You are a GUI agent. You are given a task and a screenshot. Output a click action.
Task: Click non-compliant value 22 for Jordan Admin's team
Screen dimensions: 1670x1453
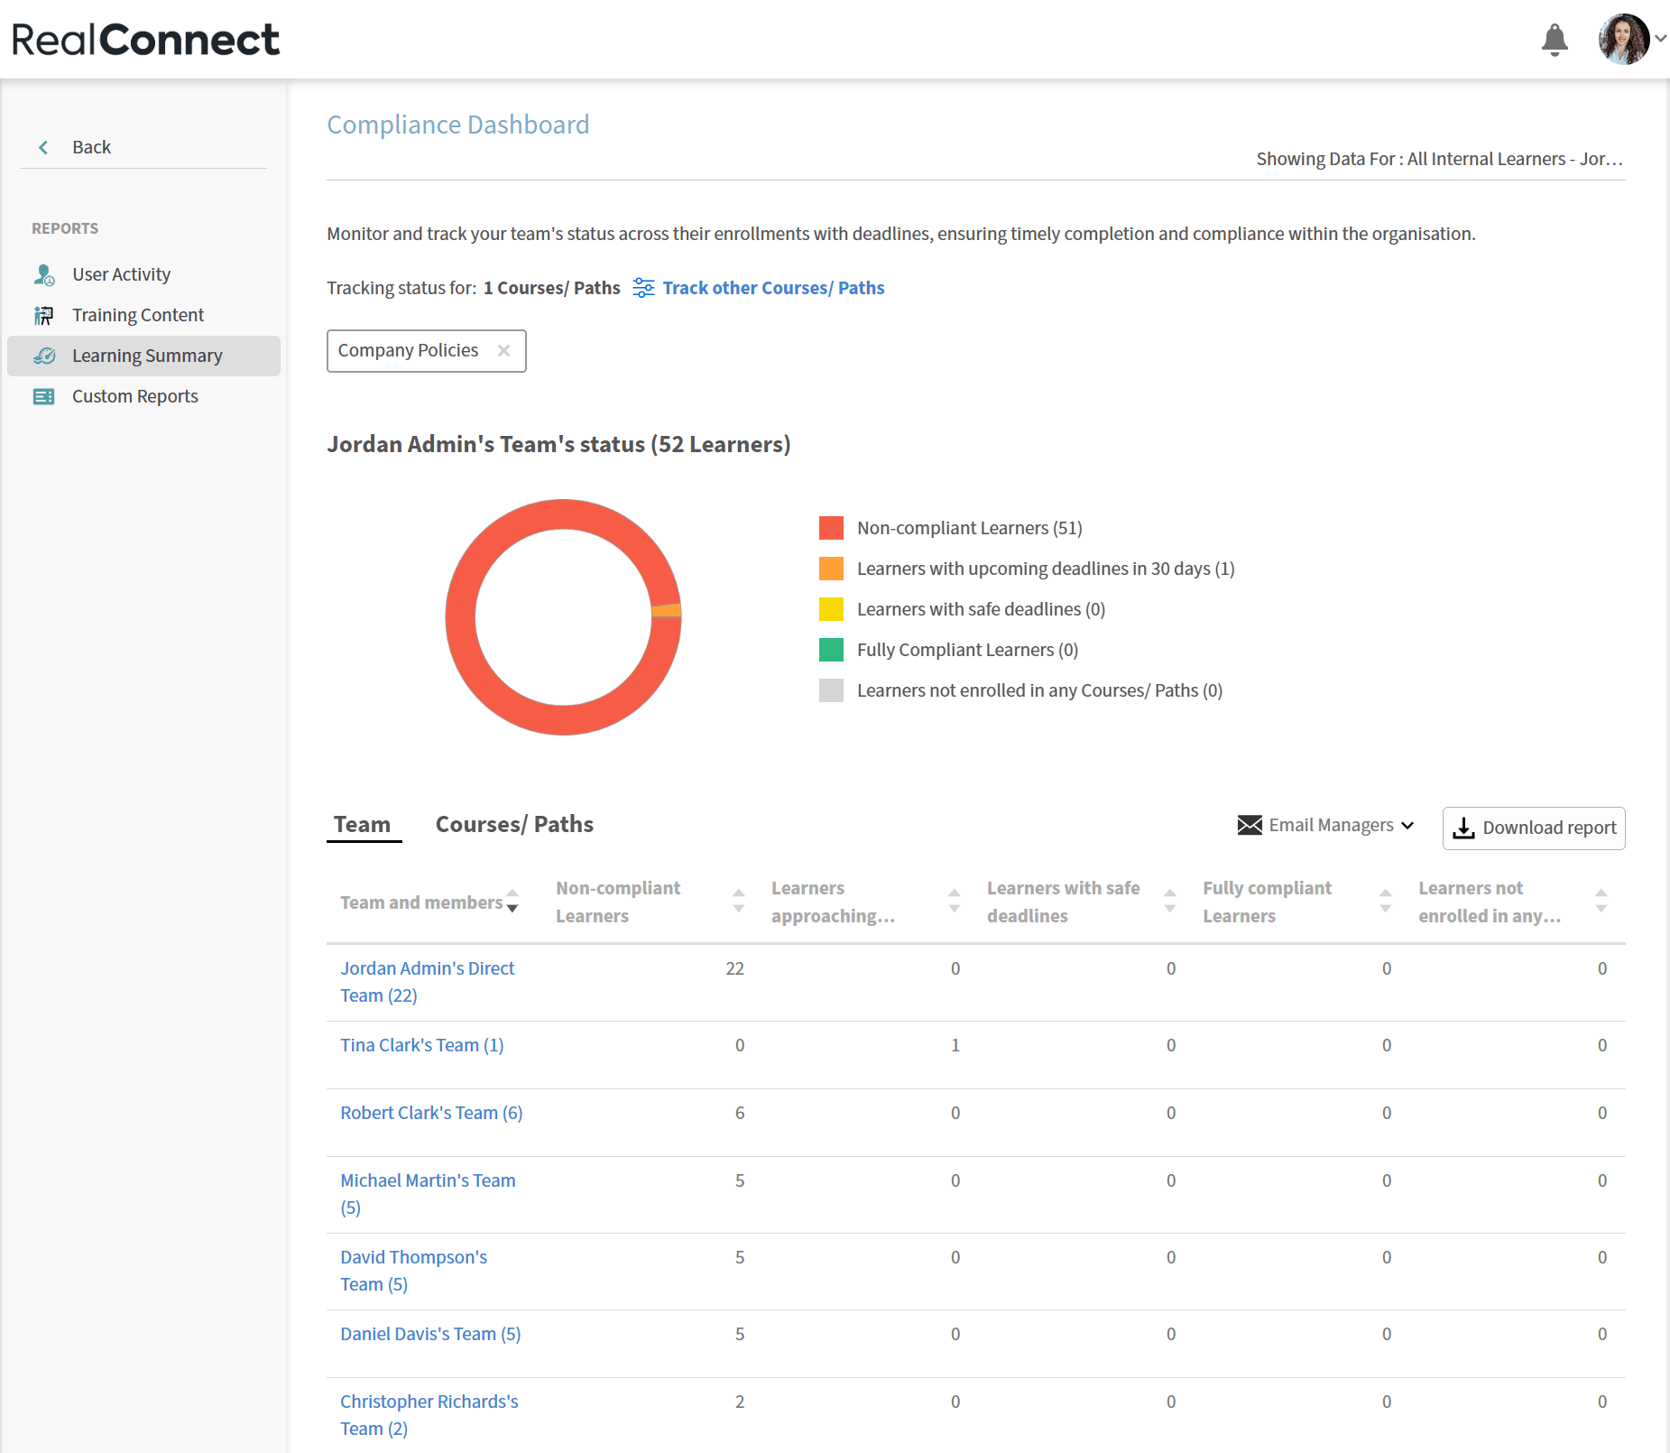pos(735,968)
